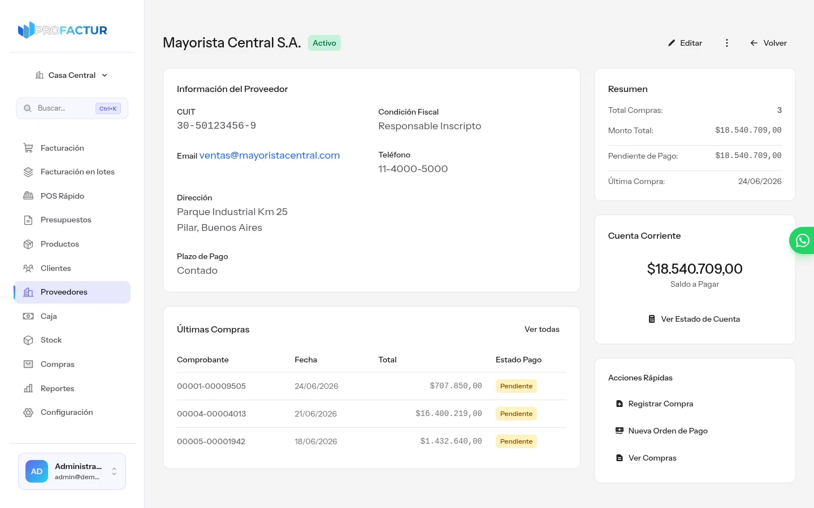Screen dimensions: 814x508
Task: Click the Profactur logo
Action: 63,30
